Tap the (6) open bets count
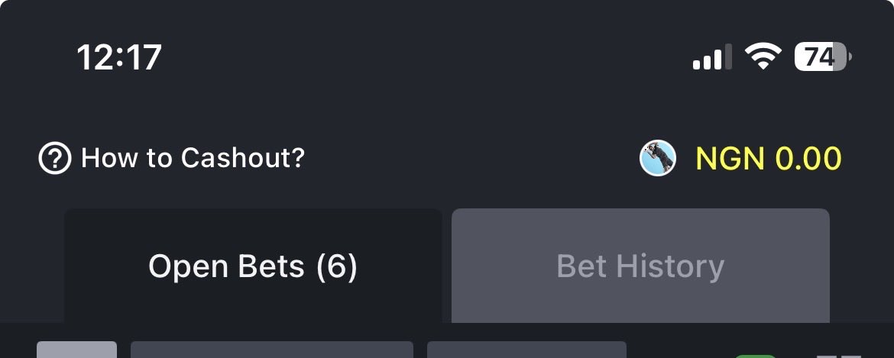Image resolution: width=894 pixels, height=358 pixels. tap(337, 266)
